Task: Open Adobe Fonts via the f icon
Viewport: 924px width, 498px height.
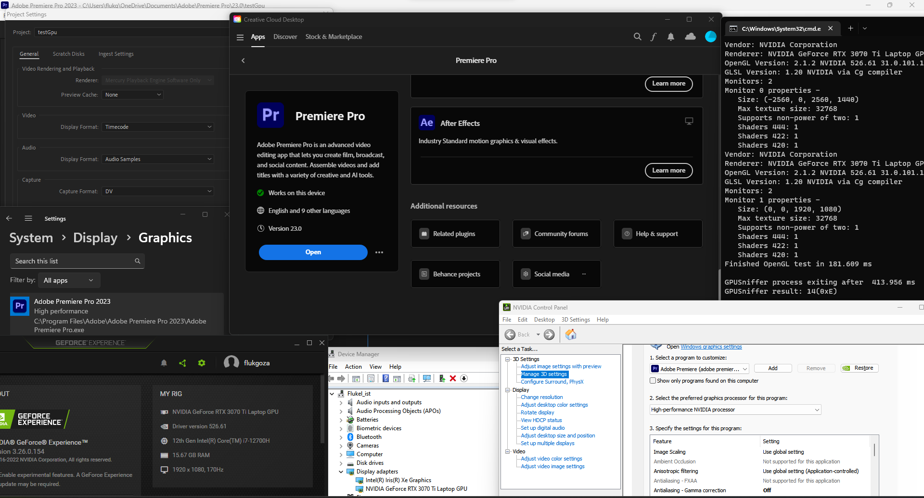Action: (x=654, y=37)
